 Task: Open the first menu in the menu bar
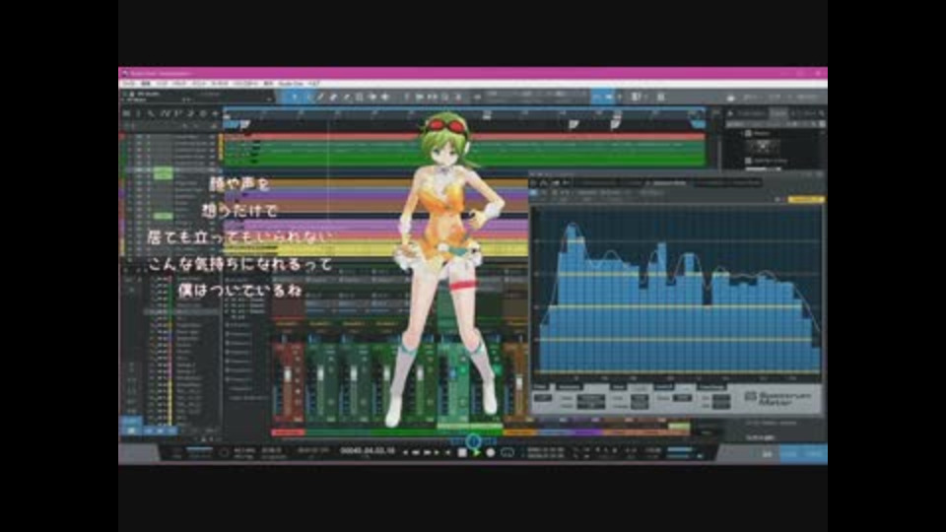pyautogui.click(x=128, y=83)
